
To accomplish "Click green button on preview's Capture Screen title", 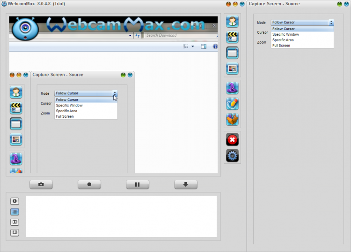I will pyautogui.click(x=123, y=75).
